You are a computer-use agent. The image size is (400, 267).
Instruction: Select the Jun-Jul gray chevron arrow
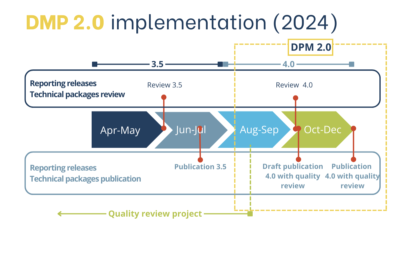point(190,130)
